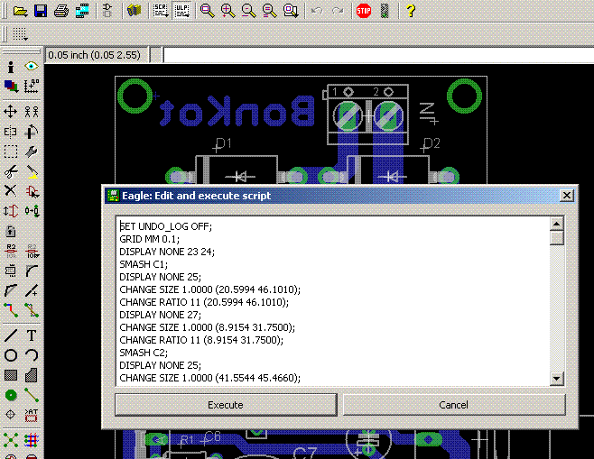Pick the Delete X tool

11,190
